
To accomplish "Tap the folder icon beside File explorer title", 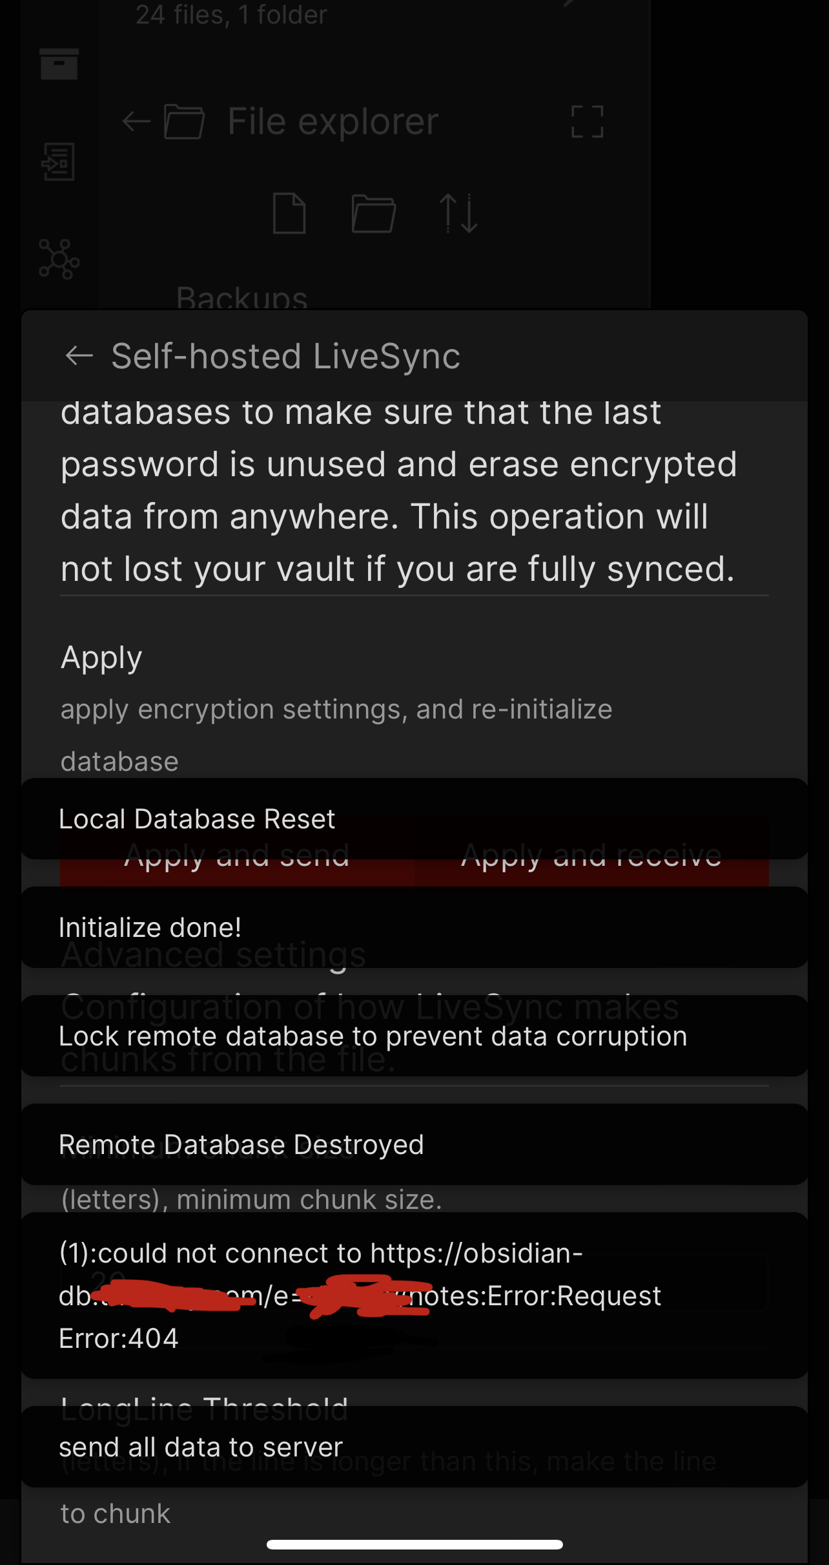I will 185,121.
